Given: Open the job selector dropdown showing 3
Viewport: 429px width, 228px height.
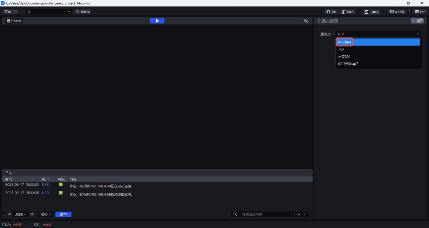Looking at the screenshot, I should pos(49,12).
